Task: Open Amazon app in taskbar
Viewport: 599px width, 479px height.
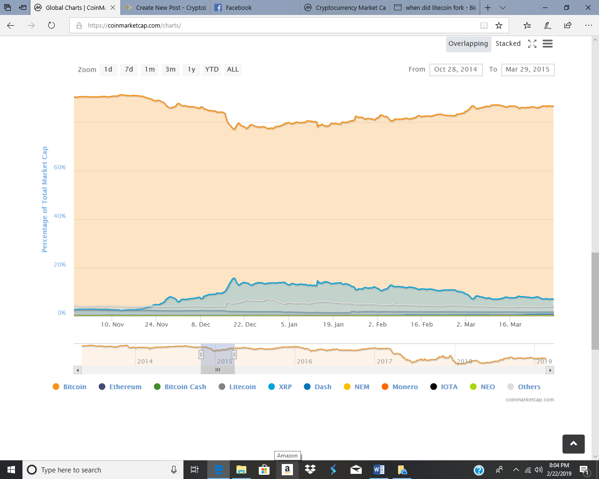Action: (287, 470)
